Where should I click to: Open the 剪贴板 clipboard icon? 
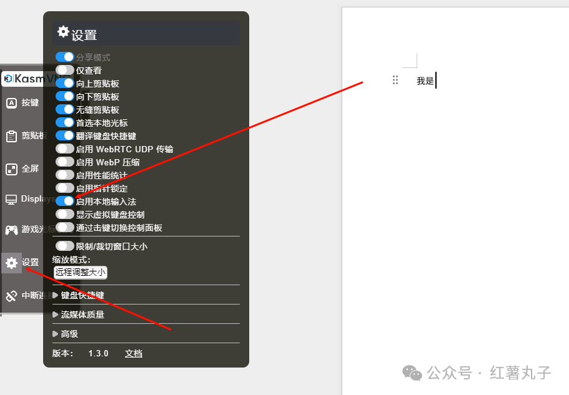[x=12, y=136]
